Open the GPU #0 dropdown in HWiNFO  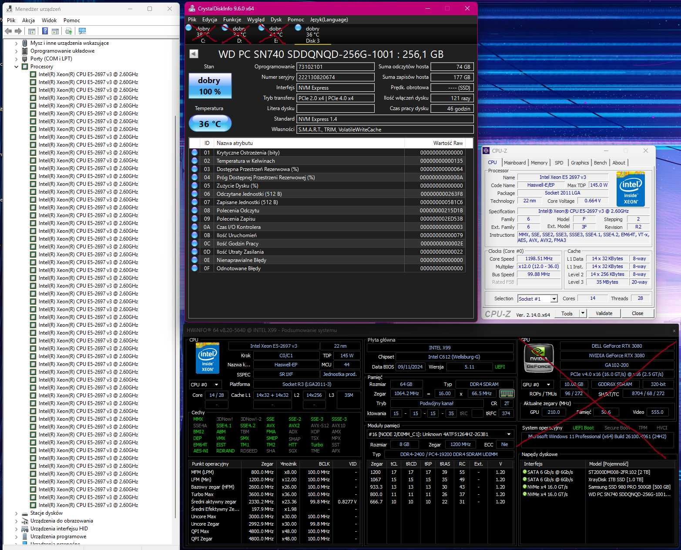coord(548,385)
